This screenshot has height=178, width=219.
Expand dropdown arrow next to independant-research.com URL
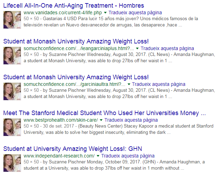98,156
